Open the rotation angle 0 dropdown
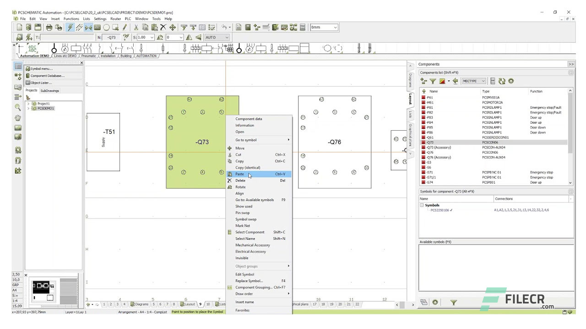 coord(181,37)
